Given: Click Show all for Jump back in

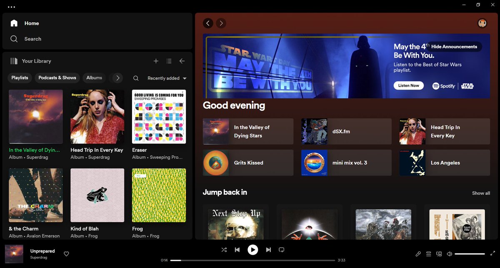Looking at the screenshot, I should (481, 193).
